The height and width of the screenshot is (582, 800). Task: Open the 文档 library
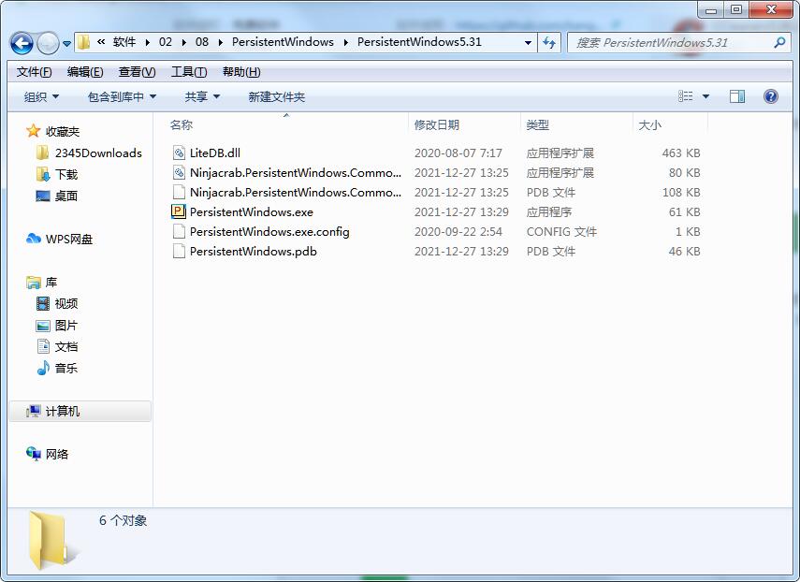[66, 347]
